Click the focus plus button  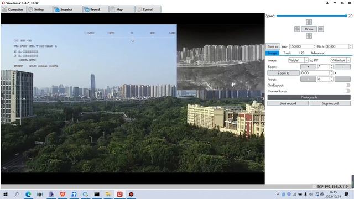pyautogui.click(x=308, y=79)
